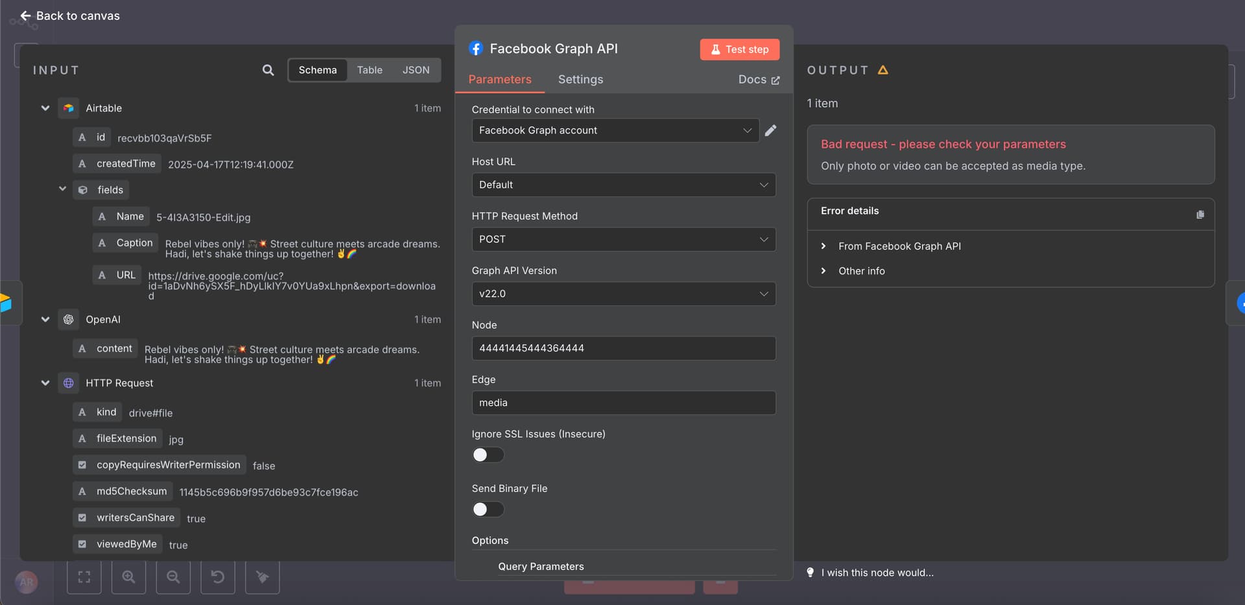
Task: Click the Airtable node icon
Action: [x=68, y=108]
